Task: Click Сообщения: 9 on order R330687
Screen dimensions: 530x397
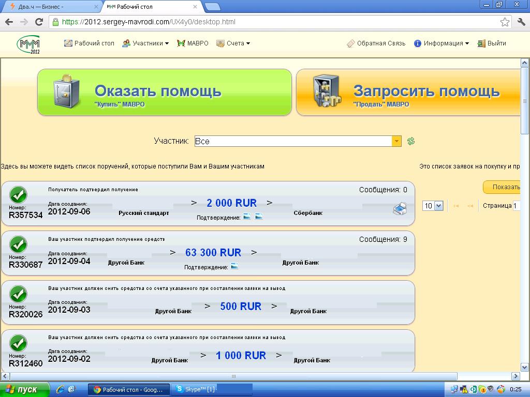Action: pyautogui.click(x=383, y=239)
